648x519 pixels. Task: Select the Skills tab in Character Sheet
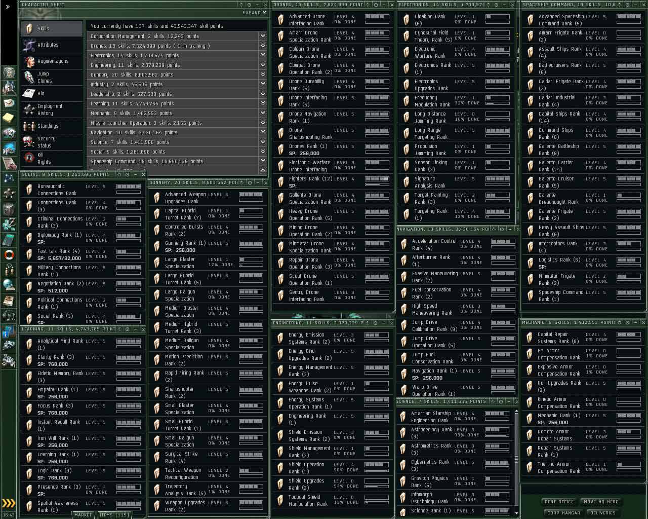click(52, 28)
